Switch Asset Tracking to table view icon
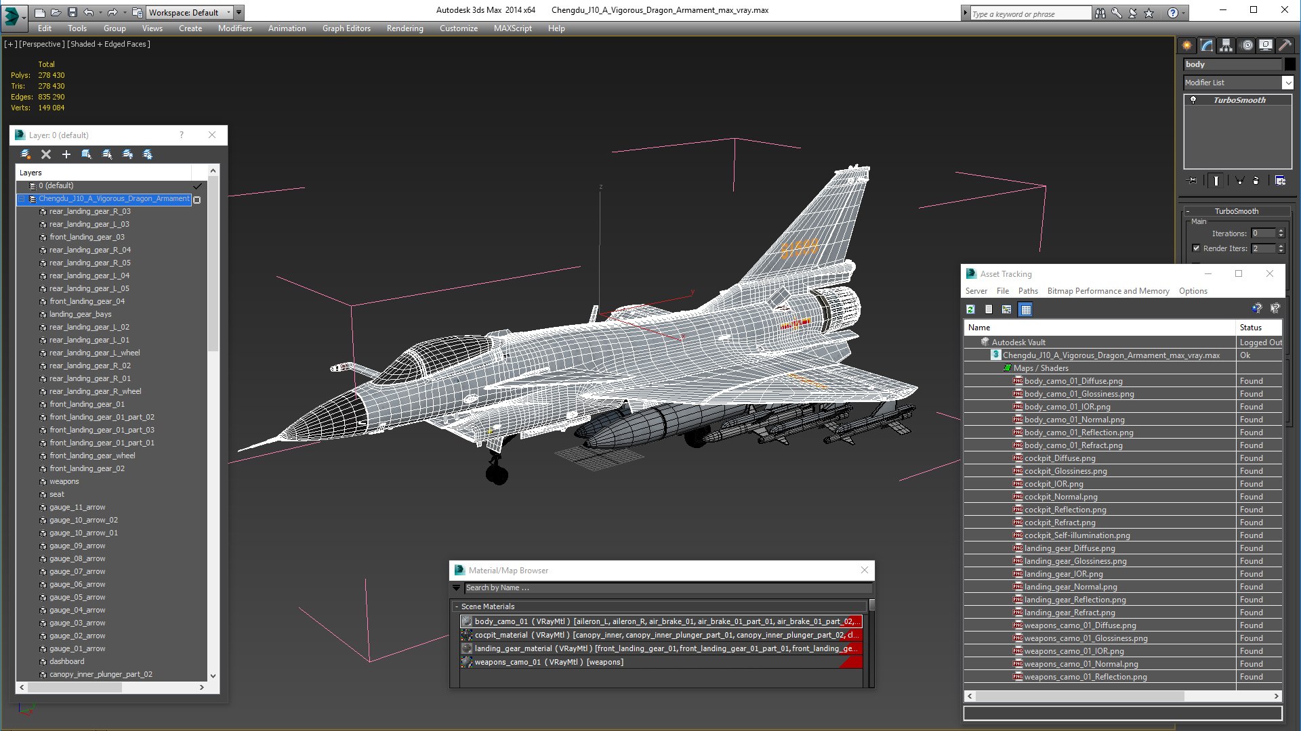Image resolution: width=1301 pixels, height=731 pixels. tap(1026, 309)
